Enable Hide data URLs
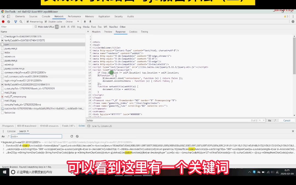Viewport: 296px width, 185px height. click(x=36, y=27)
